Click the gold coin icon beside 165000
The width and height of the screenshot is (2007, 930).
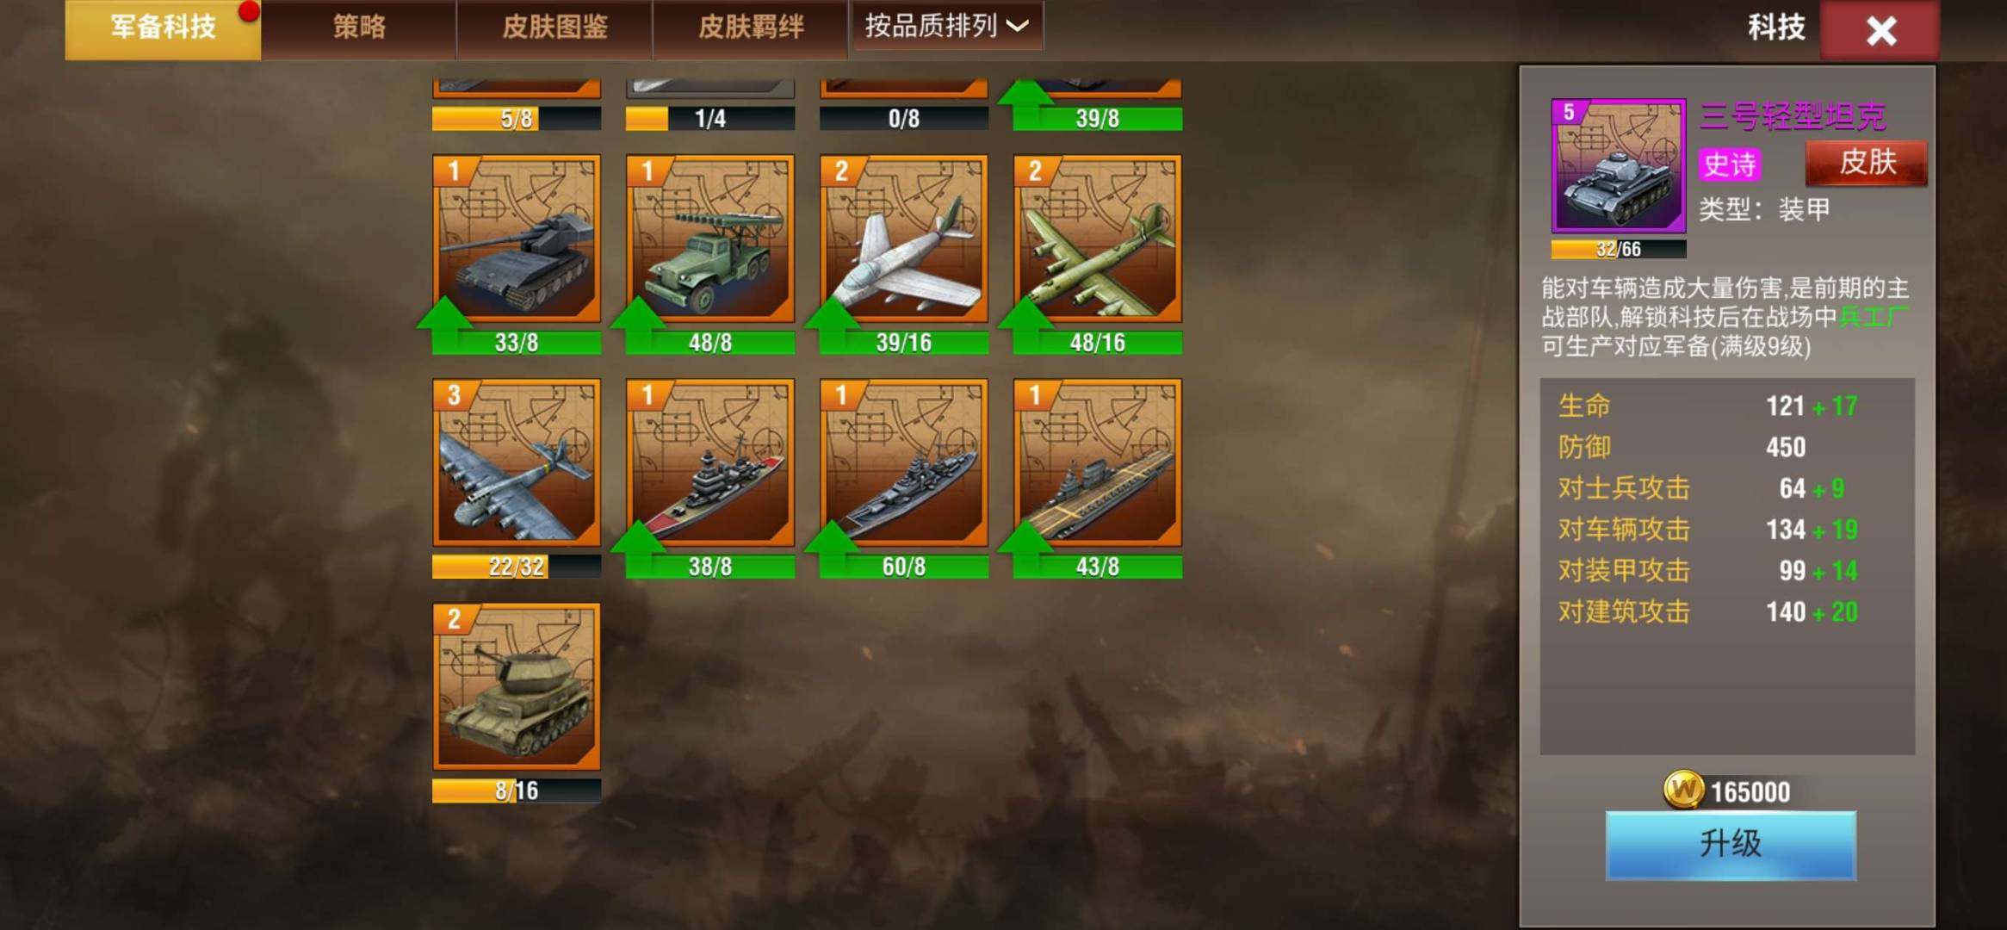coord(1683,790)
